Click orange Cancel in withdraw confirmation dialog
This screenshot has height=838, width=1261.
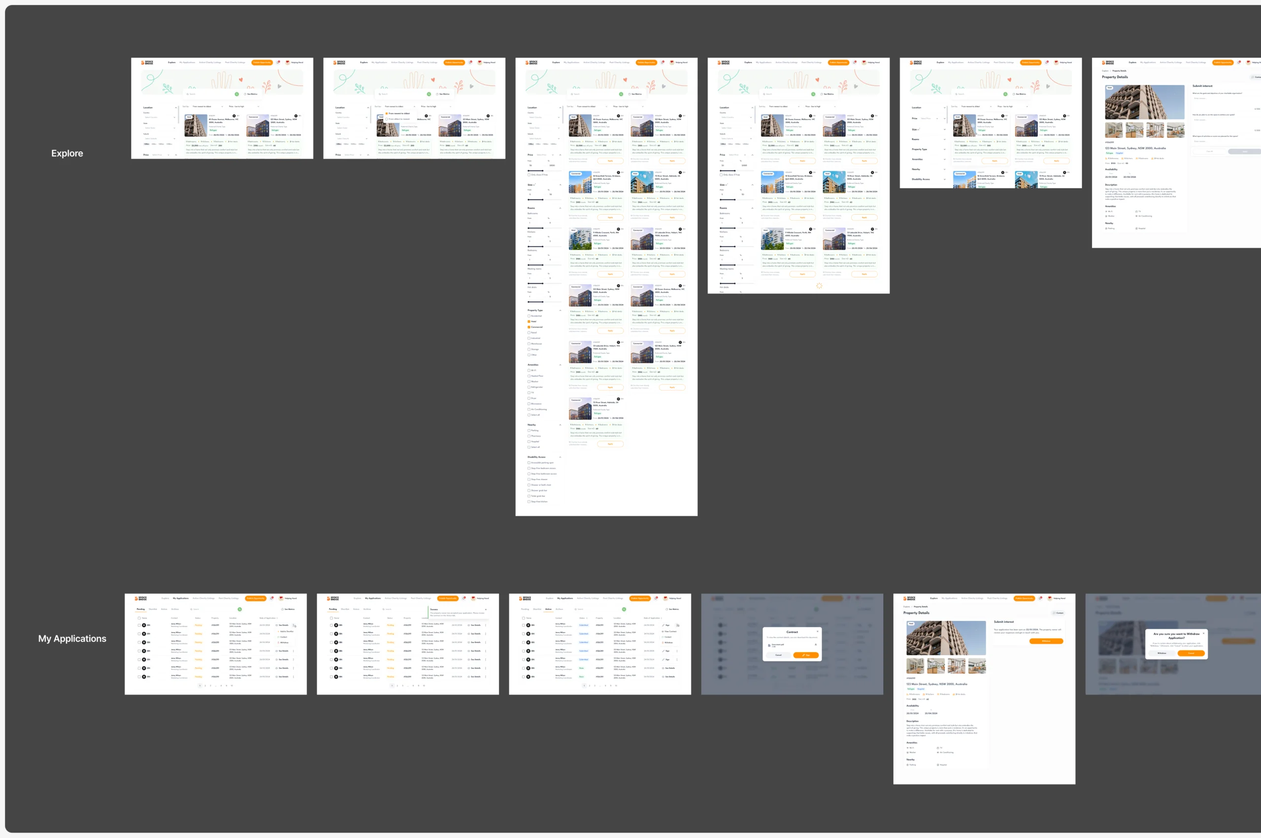(1191, 653)
